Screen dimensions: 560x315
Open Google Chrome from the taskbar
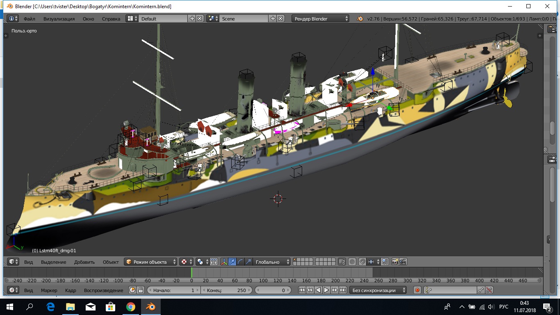[x=131, y=306]
